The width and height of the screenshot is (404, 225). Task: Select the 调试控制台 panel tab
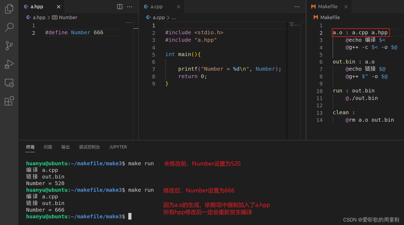coord(89,147)
